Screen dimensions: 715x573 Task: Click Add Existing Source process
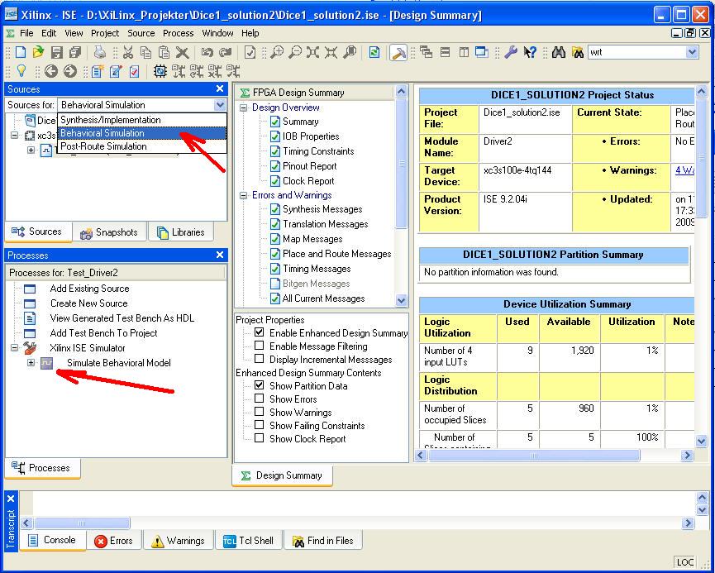point(89,289)
